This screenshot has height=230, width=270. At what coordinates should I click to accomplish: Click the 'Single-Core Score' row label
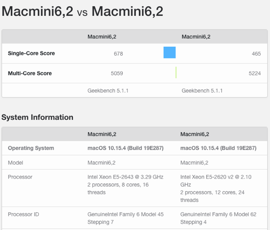point(31,53)
